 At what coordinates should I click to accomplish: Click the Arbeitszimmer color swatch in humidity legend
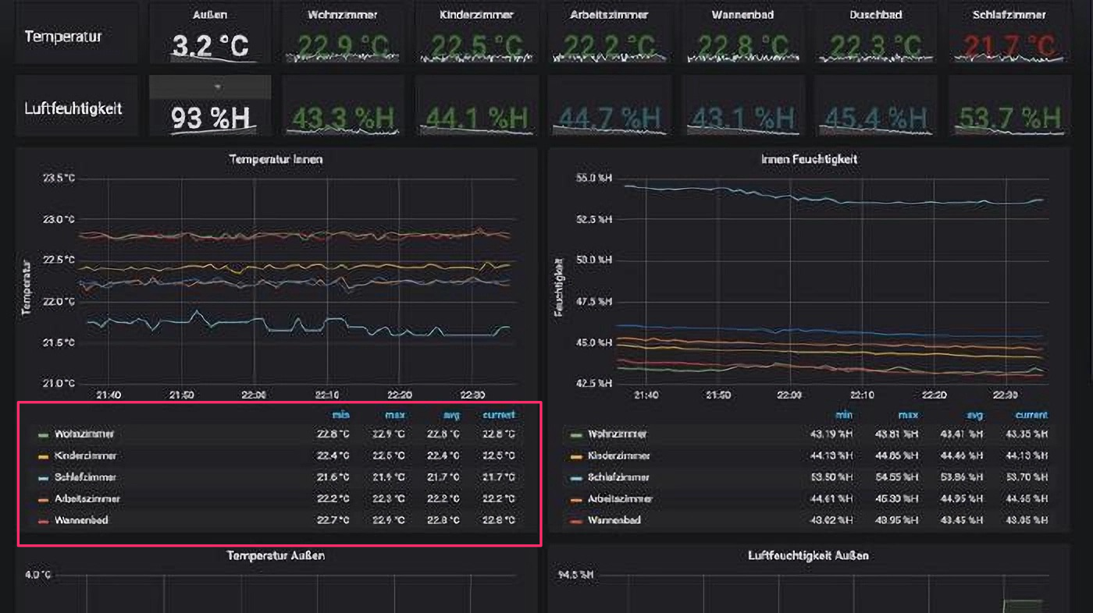pos(577,498)
